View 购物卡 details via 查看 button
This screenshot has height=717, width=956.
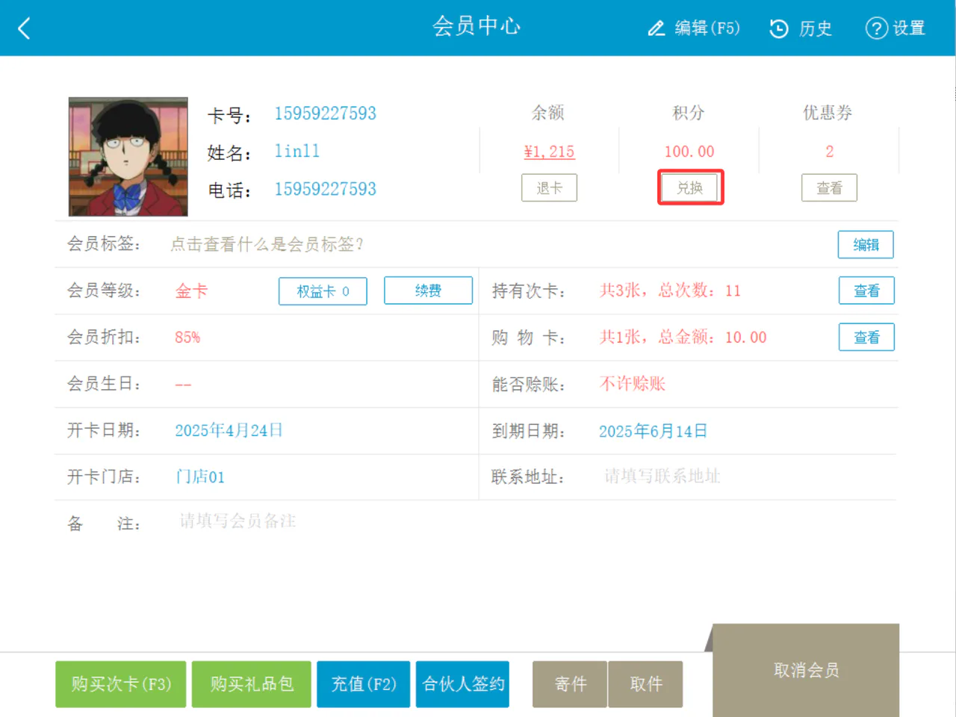click(x=866, y=337)
